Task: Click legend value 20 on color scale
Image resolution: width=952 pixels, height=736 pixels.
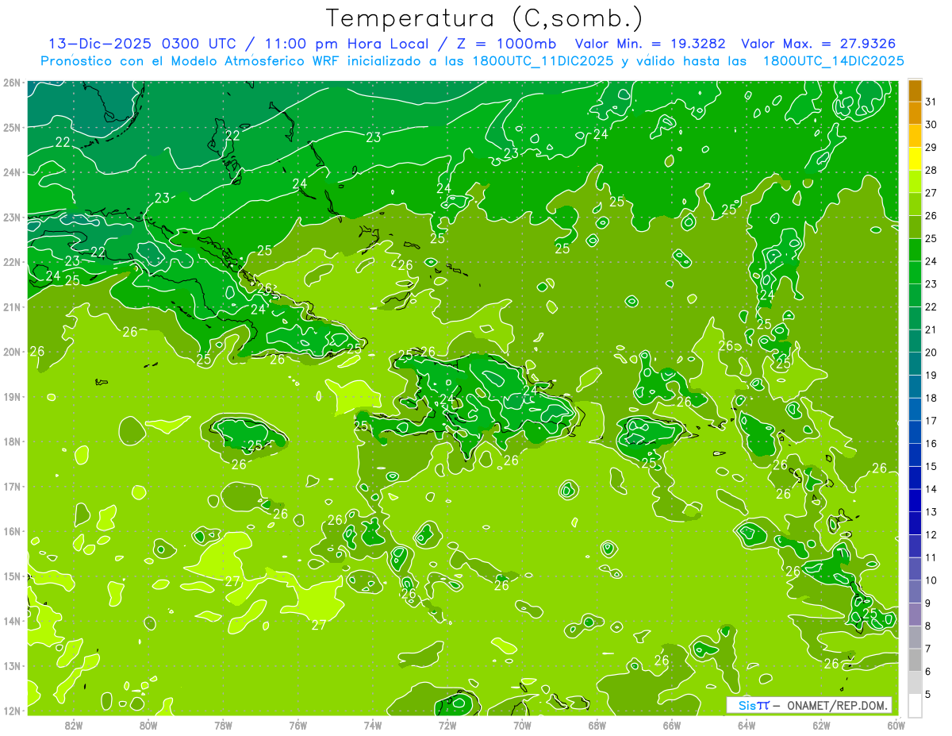Action: [x=931, y=353]
